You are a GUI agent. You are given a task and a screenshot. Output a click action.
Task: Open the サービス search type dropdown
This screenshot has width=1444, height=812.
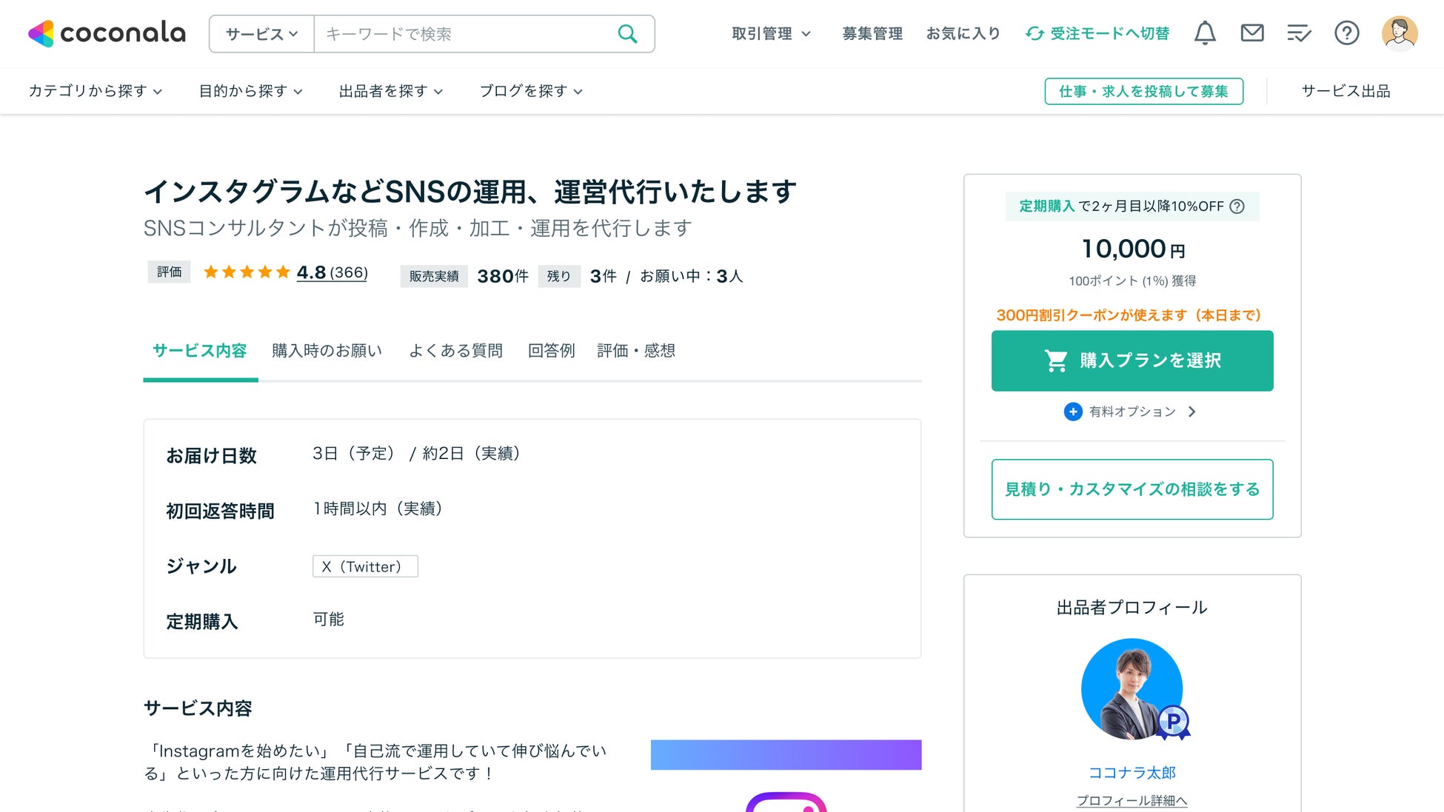tap(261, 34)
